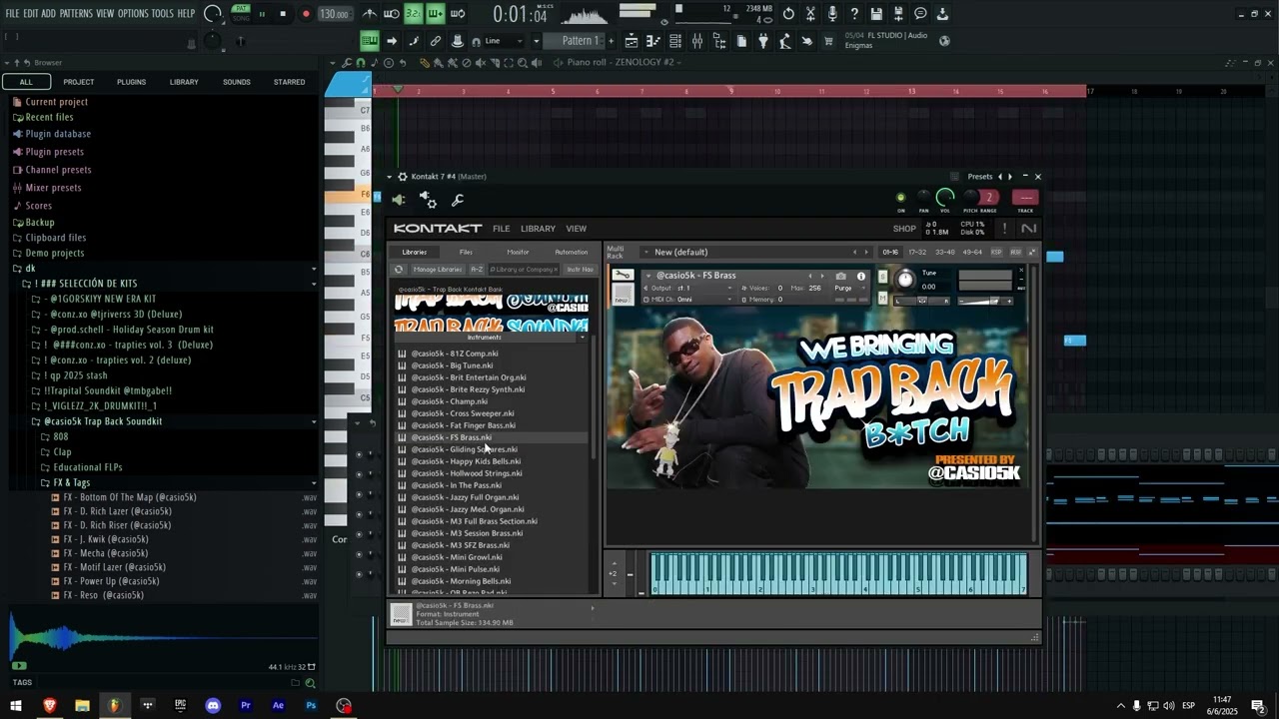Open the Plugin database folder
This screenshot has width=1279, height=719.
click(x=58, y=134)
